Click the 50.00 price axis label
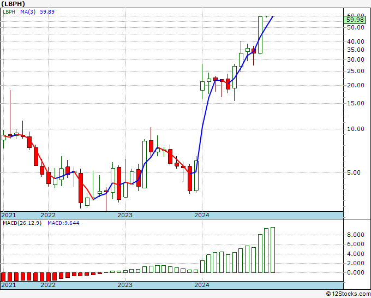 [356, 27]
